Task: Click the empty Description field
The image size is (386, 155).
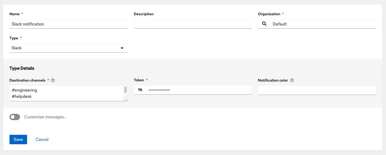Action: click(x=192, y=24)
